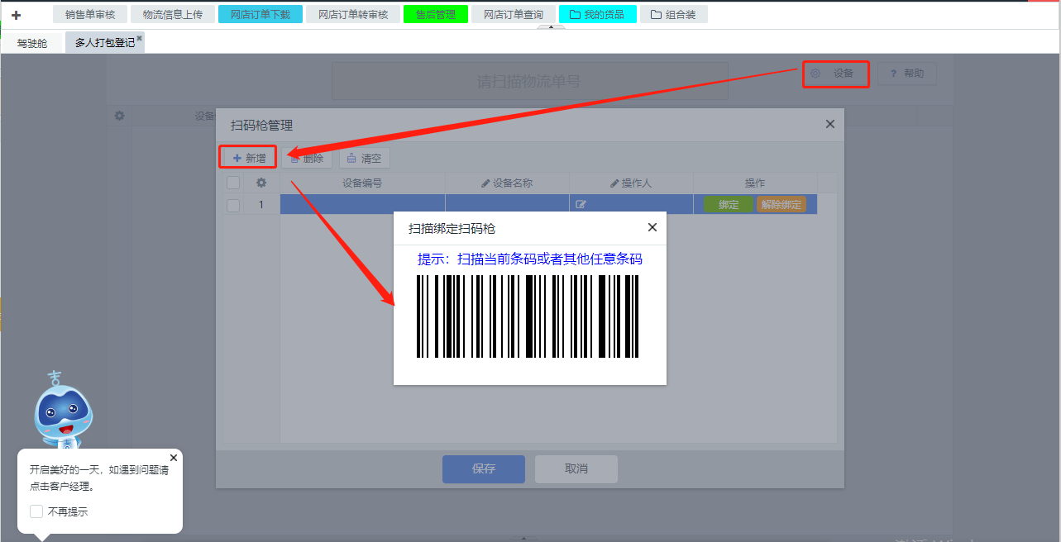
Task: Click the 开启美好的一天 tip message
Action: click(x=99, y=478)
